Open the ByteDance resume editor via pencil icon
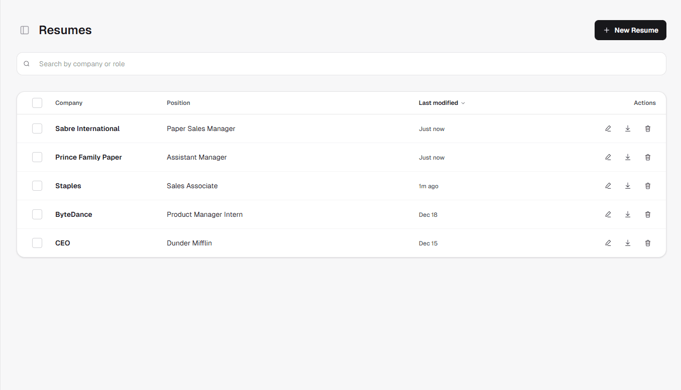 tap(608, 214)
